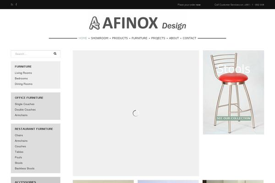Open the Backless Stools link
Screen dimensions: 275x183
point(25,168)
